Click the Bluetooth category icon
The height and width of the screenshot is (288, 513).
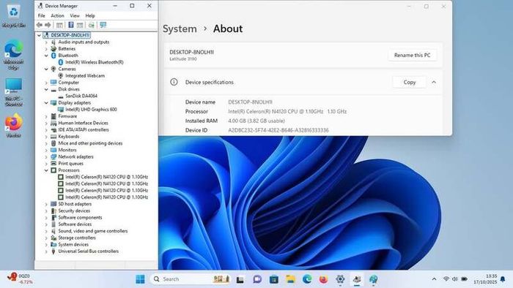(53, 56)
